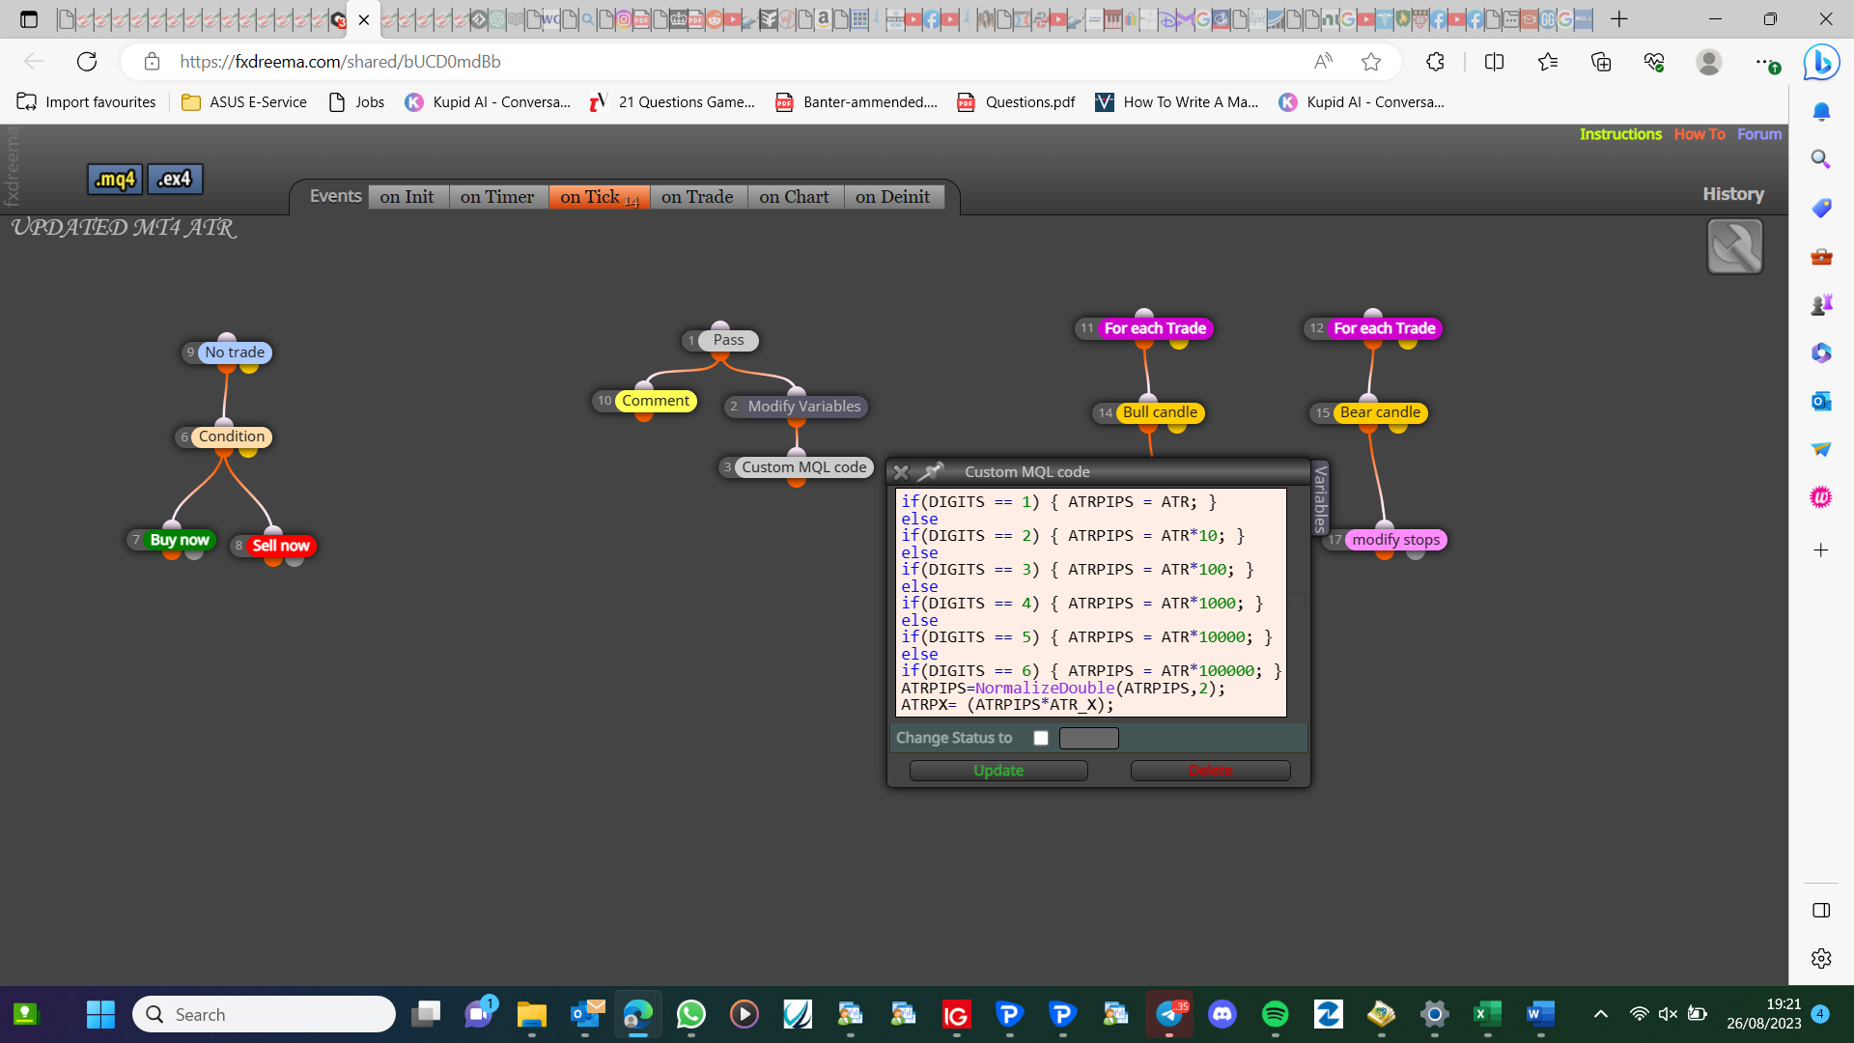Add page to favourites star
Viewport: 1854px width, 1043px height.
pyautogui.click(x=1371, y=62)
